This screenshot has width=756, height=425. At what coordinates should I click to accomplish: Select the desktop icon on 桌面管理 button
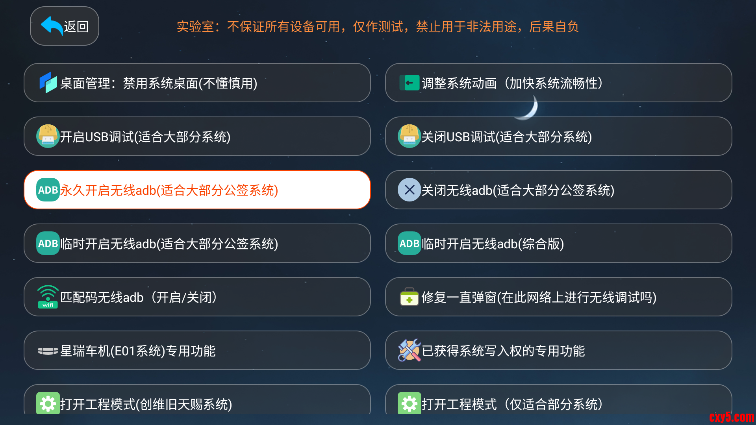(47, 83)
